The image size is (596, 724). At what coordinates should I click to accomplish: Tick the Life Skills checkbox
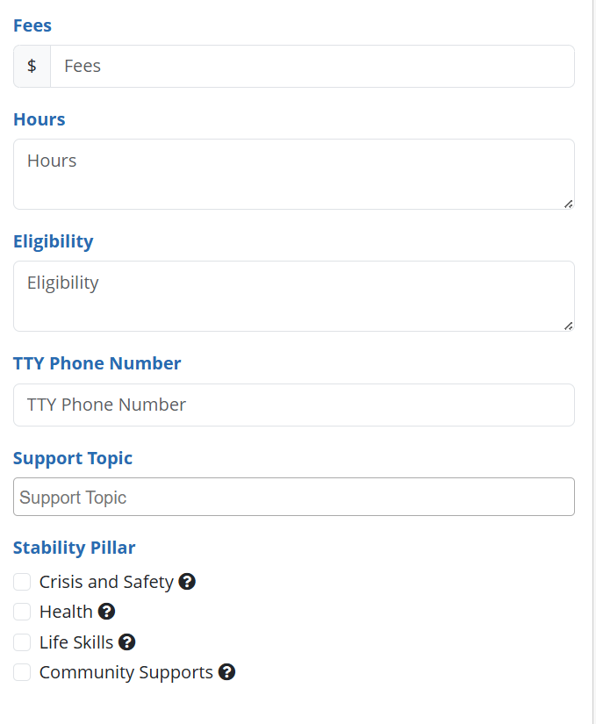point(22,642)
